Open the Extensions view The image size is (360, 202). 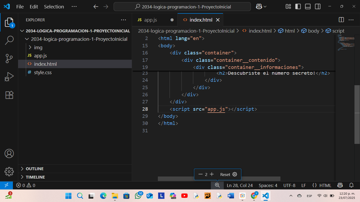(9, 95)
